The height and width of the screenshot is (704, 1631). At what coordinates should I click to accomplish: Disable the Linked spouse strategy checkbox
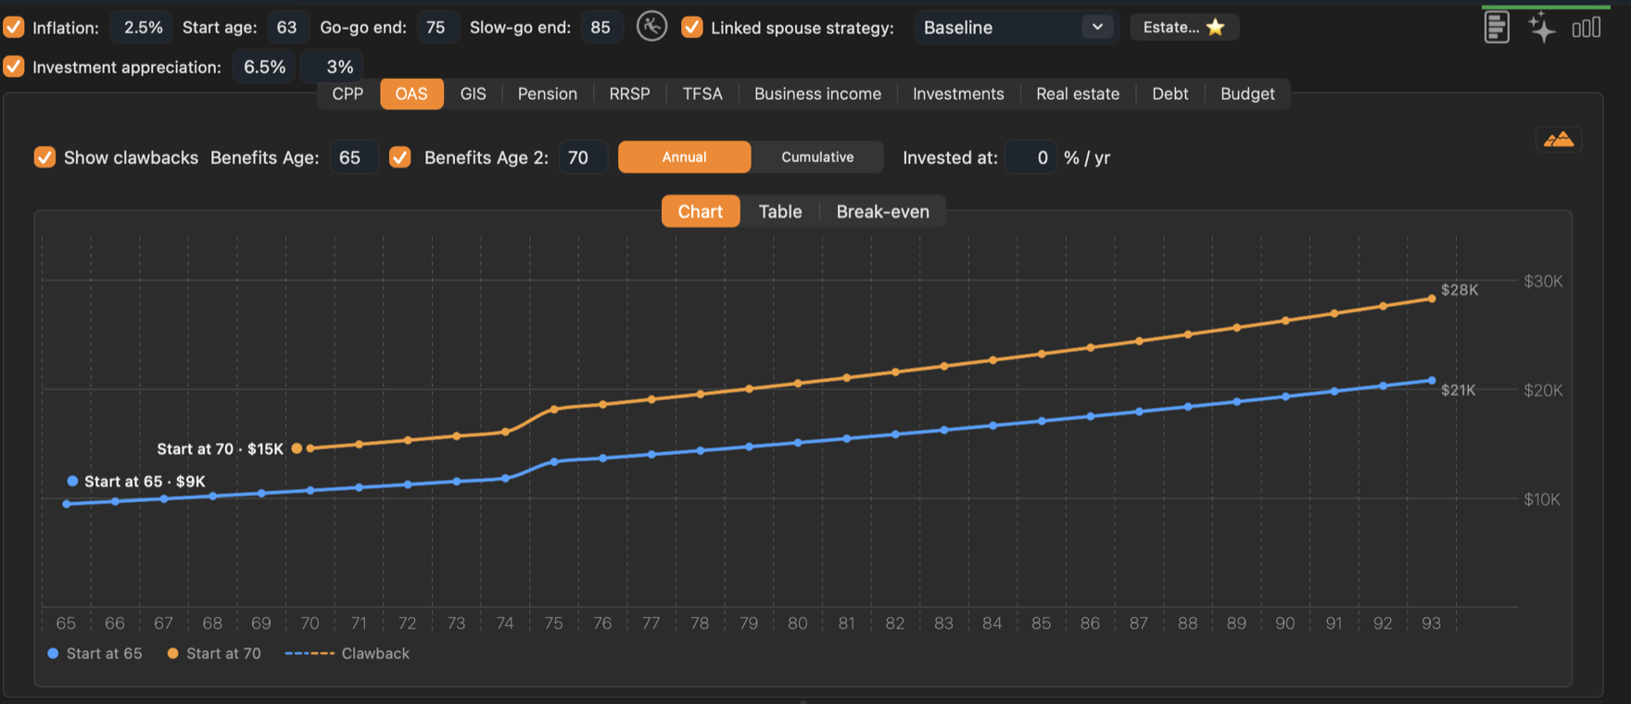(x=691, y=27)
